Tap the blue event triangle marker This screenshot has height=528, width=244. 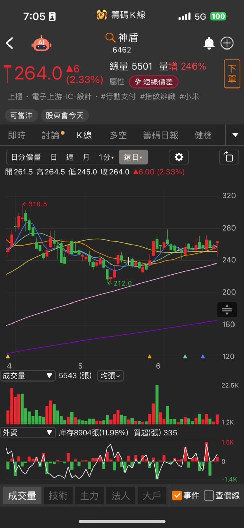coord(203,356)
